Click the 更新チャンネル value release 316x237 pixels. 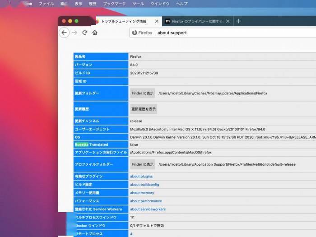(136, 121)
